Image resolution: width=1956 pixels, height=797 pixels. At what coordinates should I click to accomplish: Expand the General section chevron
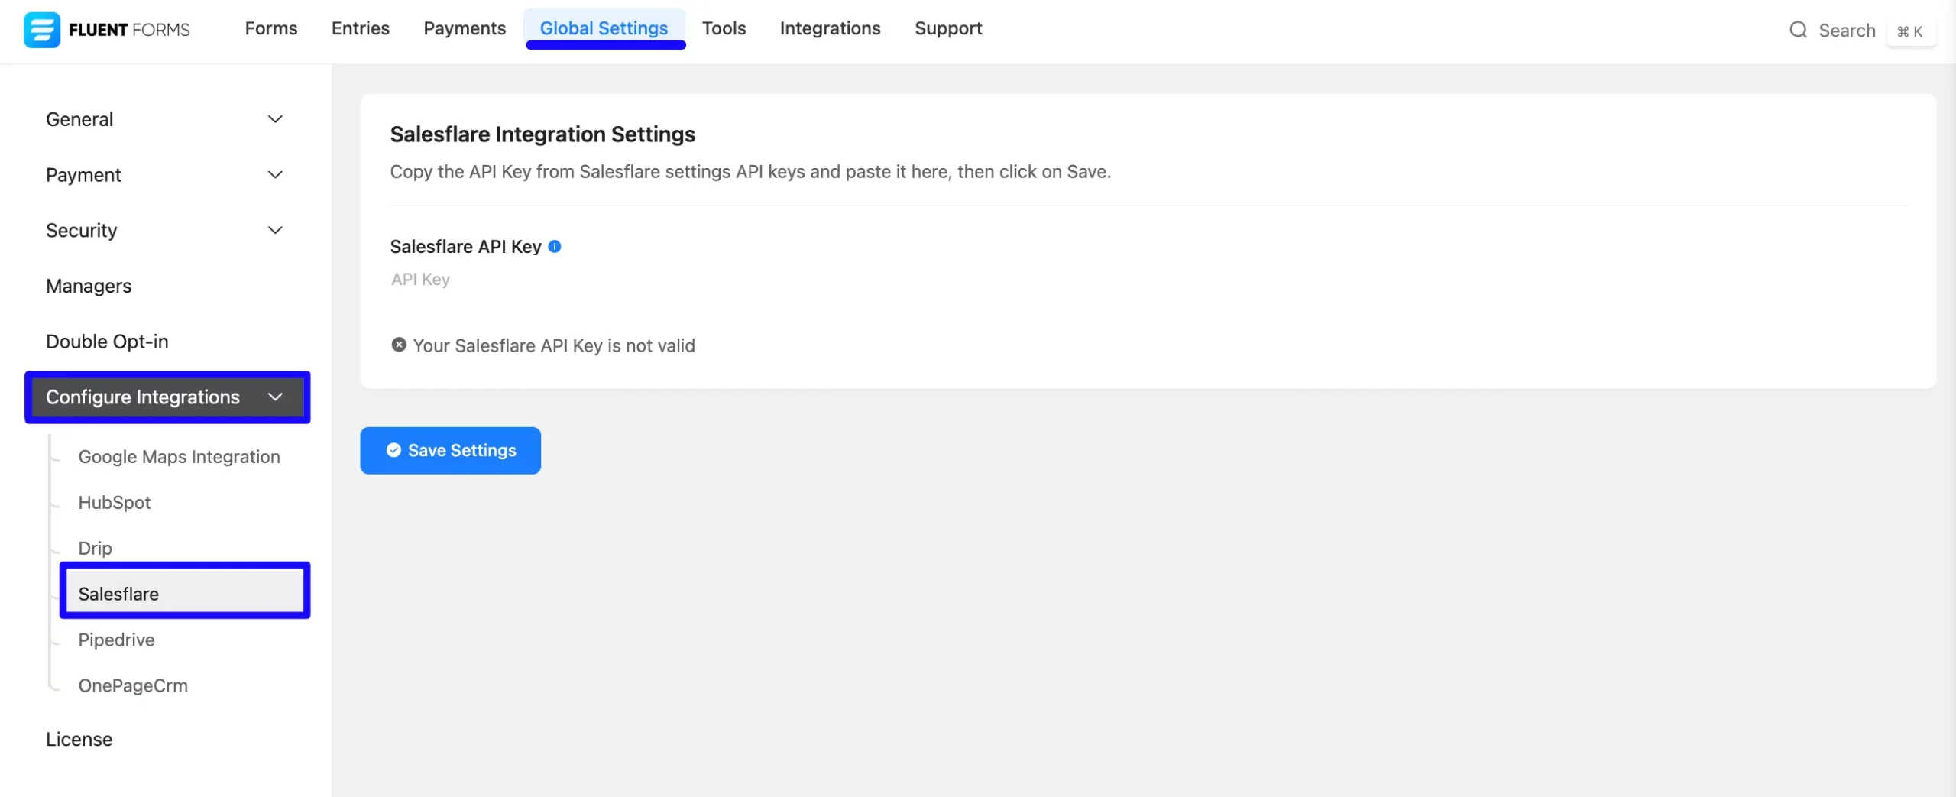click(x=275, y=119)
